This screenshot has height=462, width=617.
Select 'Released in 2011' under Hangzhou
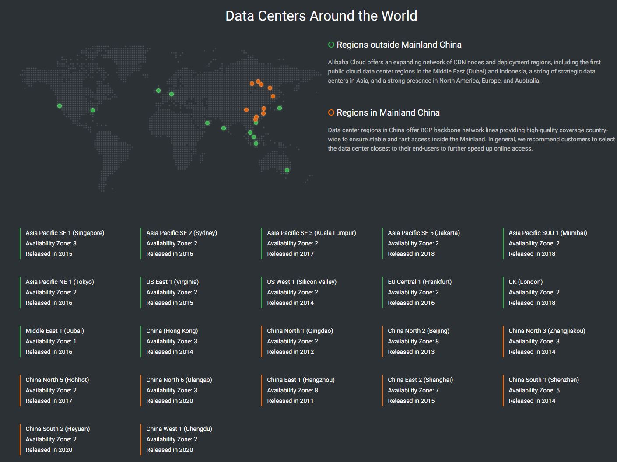291,401
